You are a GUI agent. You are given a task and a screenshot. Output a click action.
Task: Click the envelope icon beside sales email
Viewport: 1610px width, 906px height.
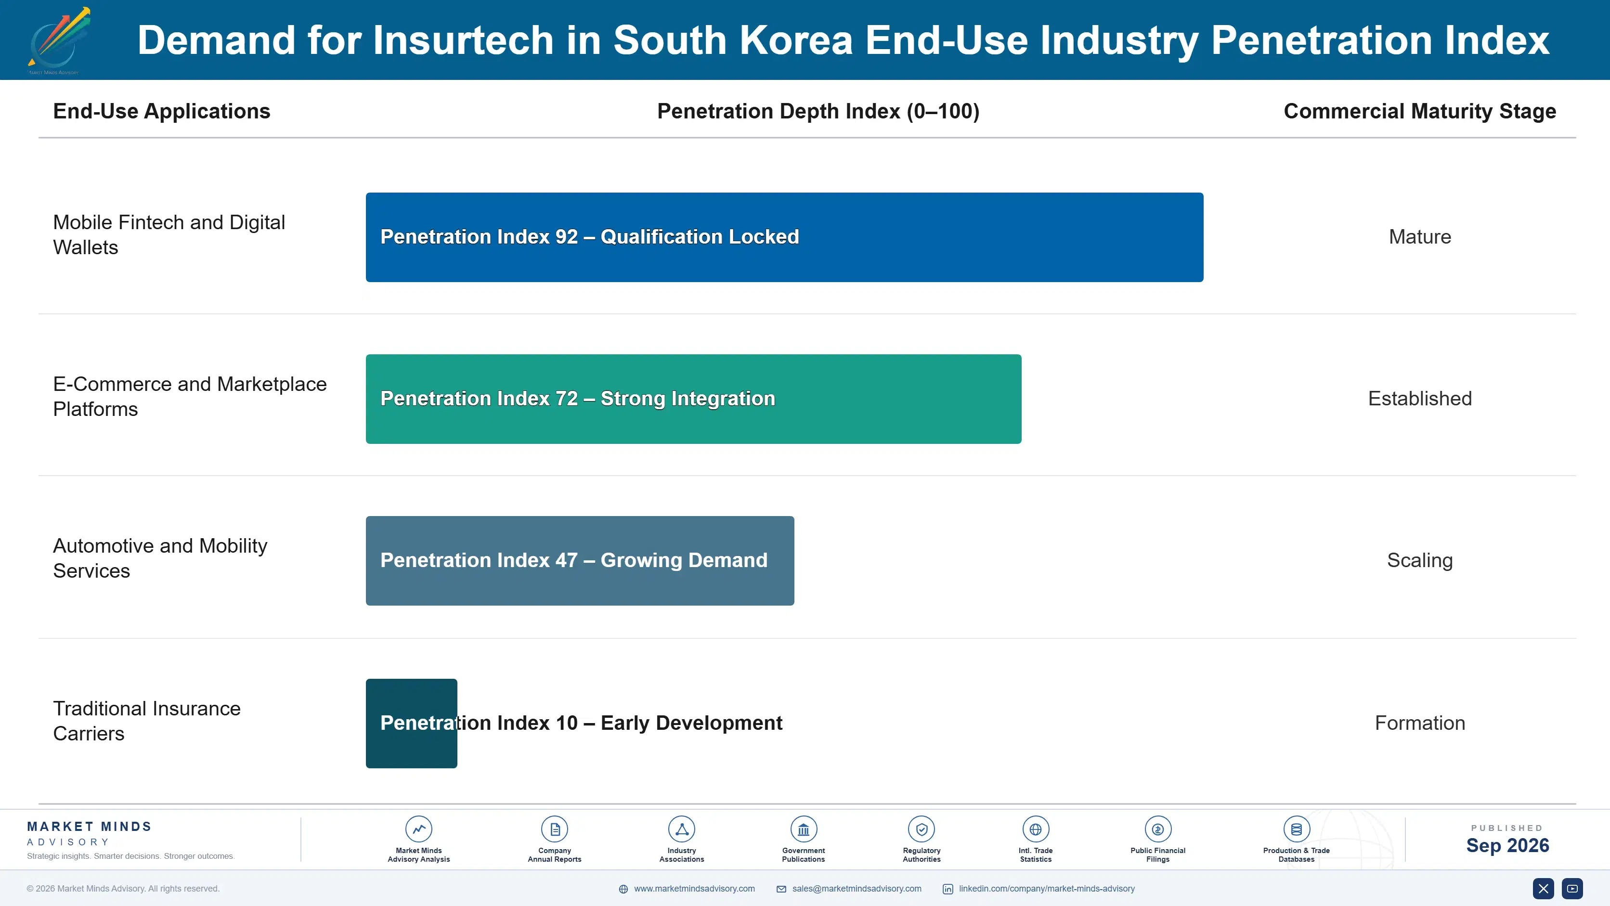click(x=781, y=889)
